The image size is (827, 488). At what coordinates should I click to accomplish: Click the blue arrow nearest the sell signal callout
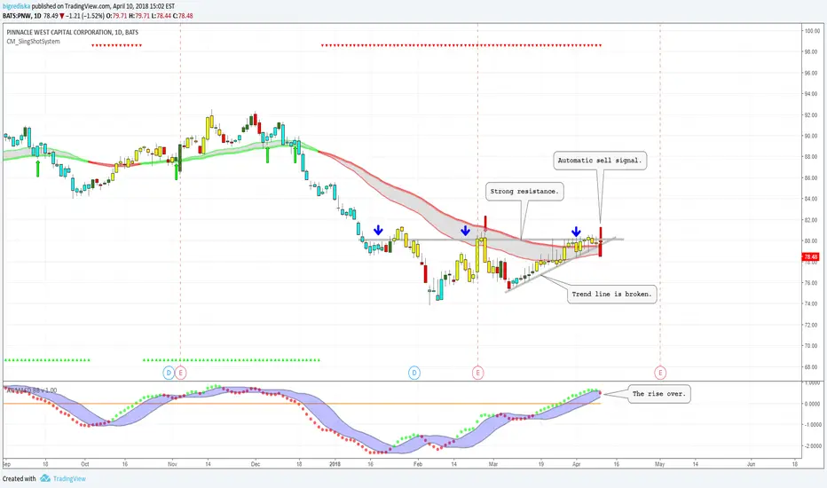coord(576,231)
